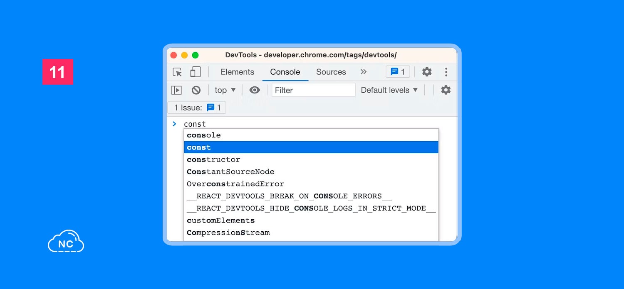Clear the console
The image size is (624, 289).
tap(196, 90)
